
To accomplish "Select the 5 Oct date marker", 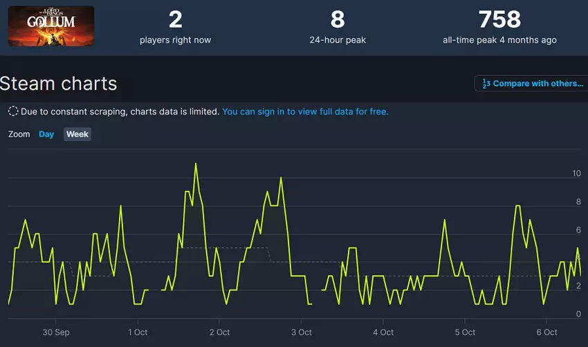I will 464,332.
